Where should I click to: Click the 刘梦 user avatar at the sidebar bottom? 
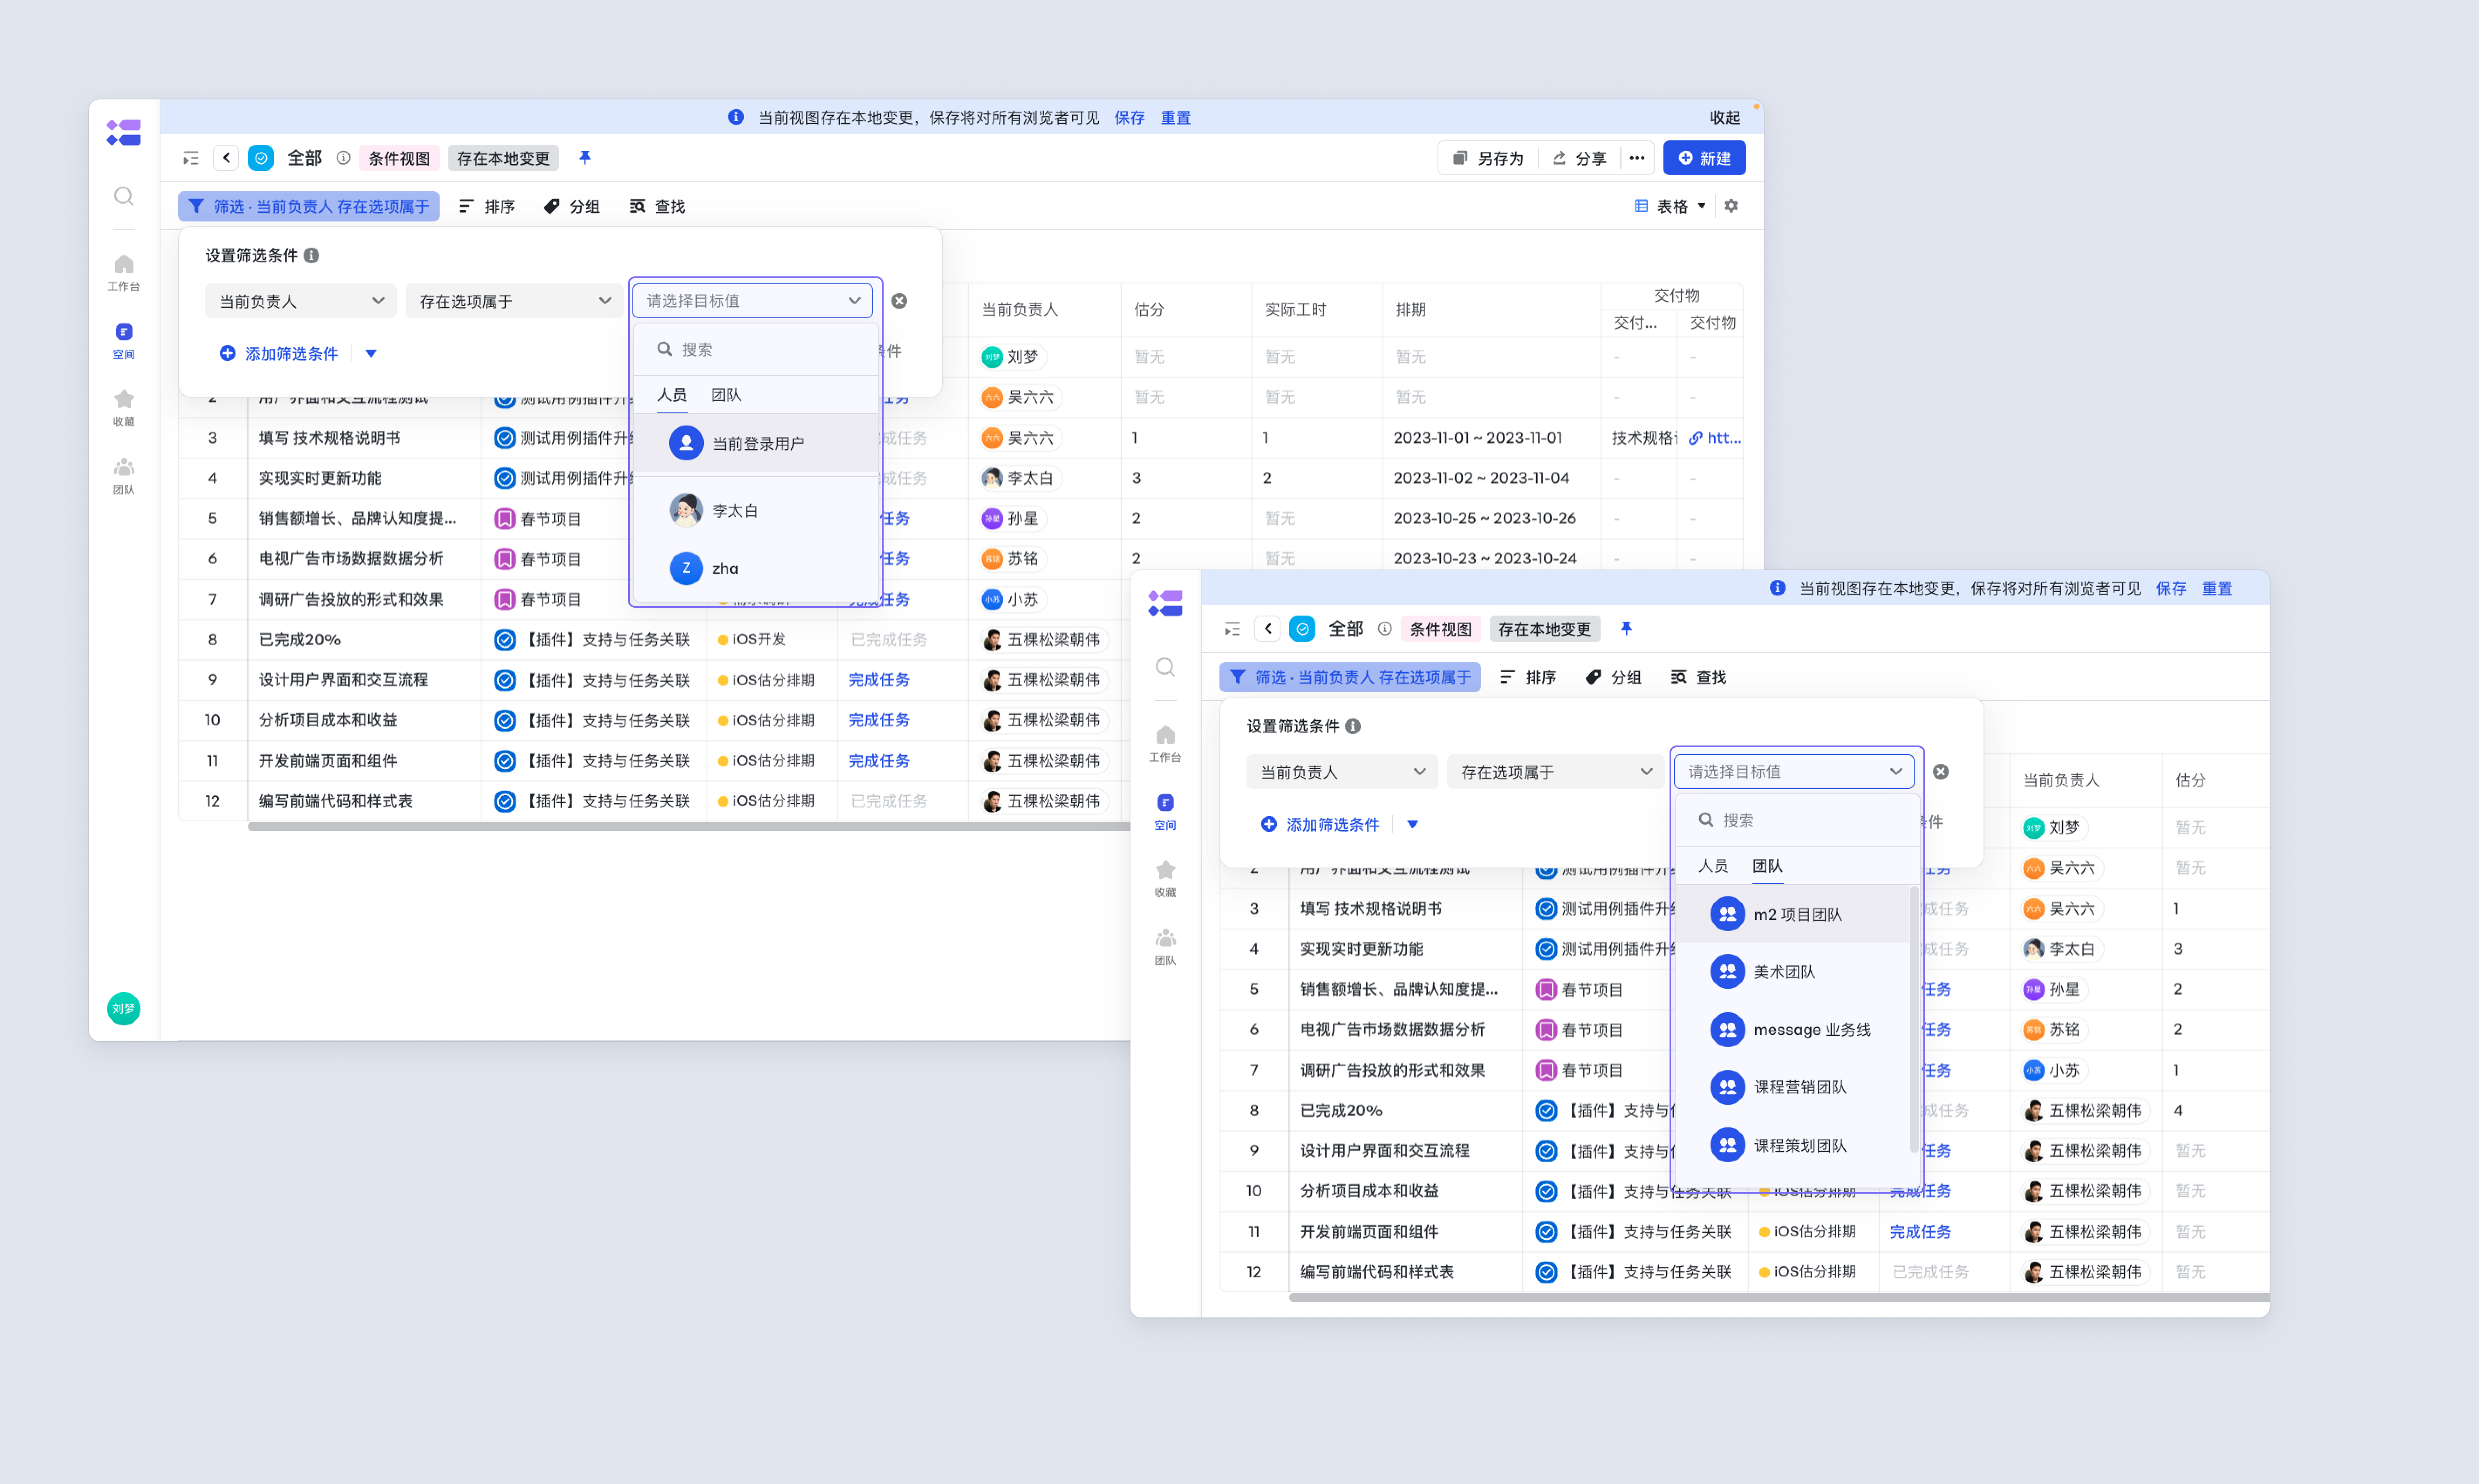pos(124,1008)
